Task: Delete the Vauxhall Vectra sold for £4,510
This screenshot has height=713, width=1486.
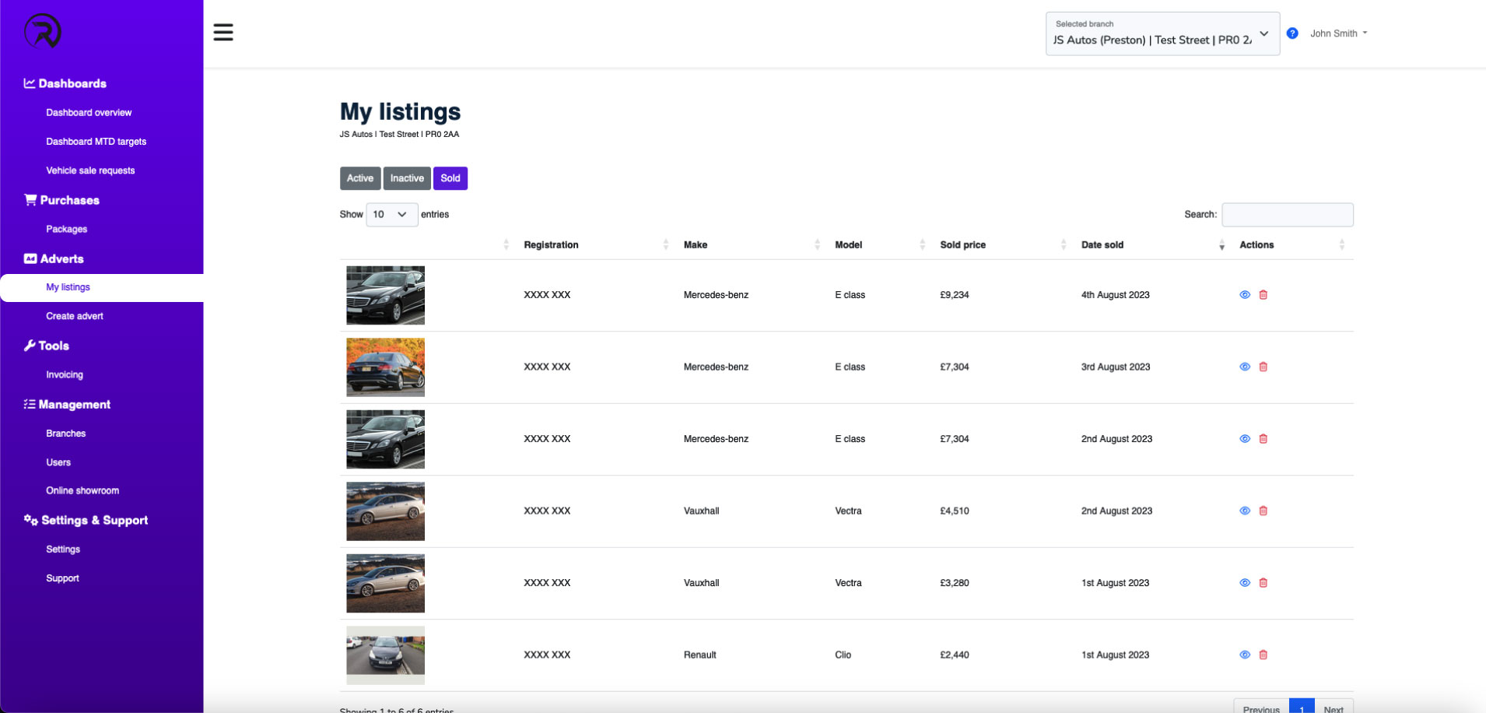Action: [x=1263, y=511]
